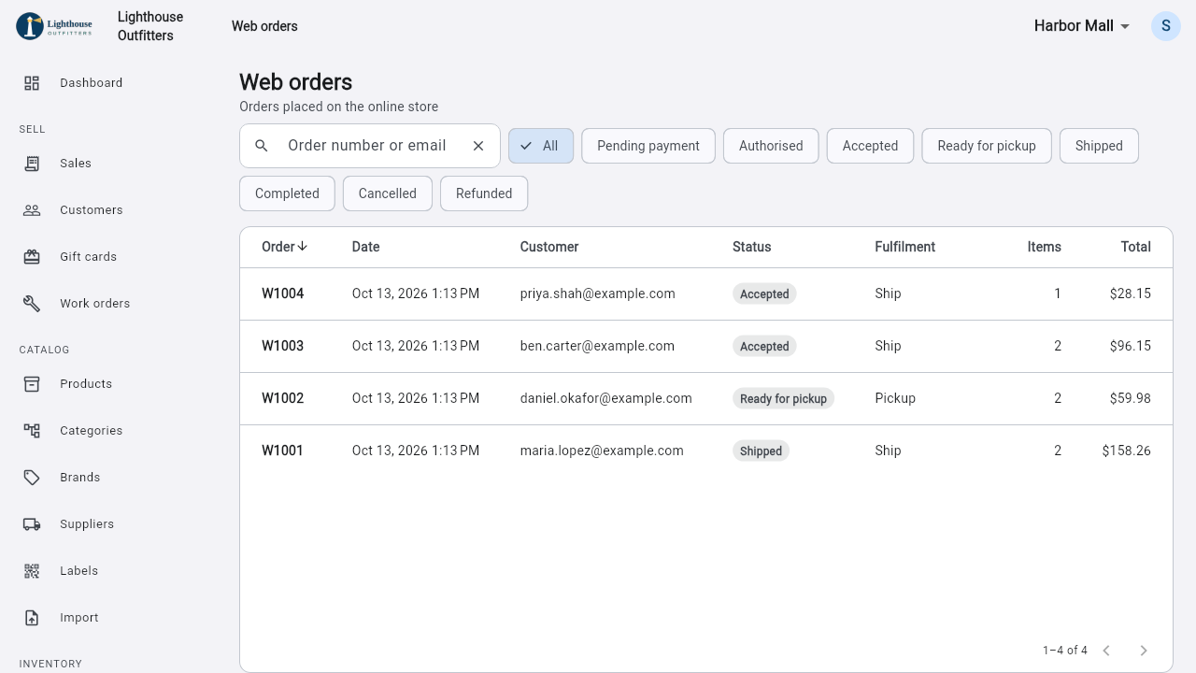1196x673 pixels.
Task: Select the All filter chip
Action: pos(541,146)
